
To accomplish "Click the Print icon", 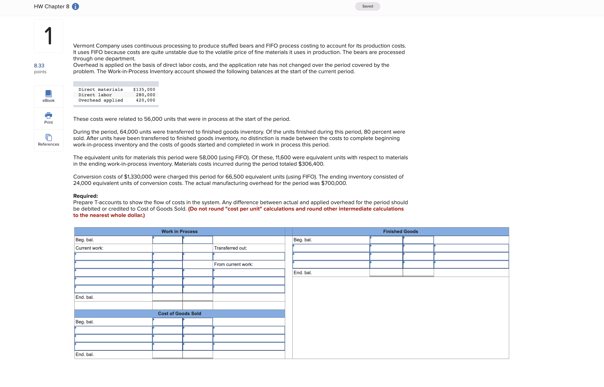I will [x=48, y=118].
